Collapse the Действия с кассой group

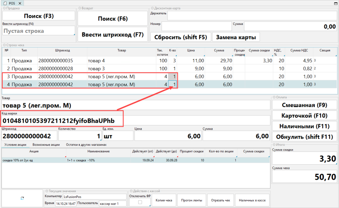[x=130, y=191]
